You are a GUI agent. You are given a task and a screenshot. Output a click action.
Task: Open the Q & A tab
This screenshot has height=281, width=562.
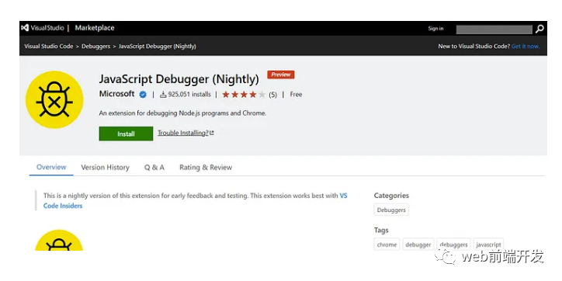coord(154,168)
